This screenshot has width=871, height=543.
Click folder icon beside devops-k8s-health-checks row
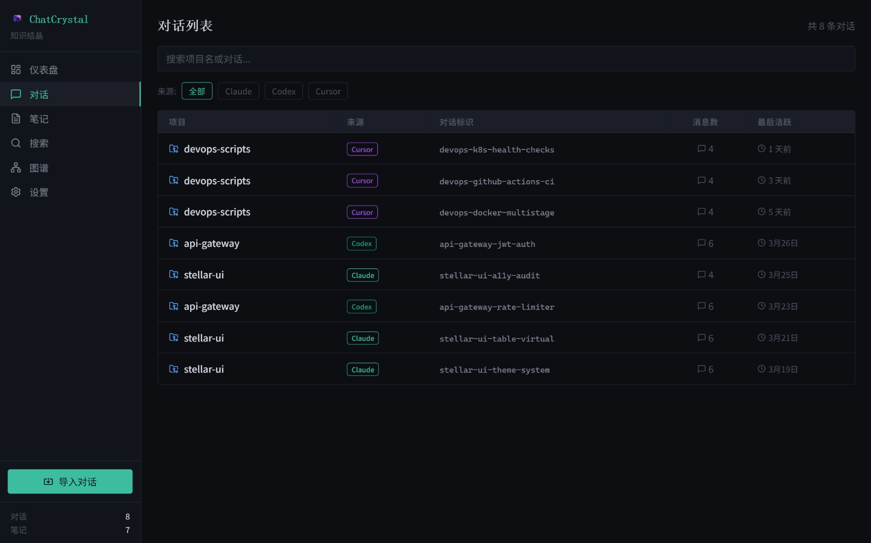[x=174, y=149]
